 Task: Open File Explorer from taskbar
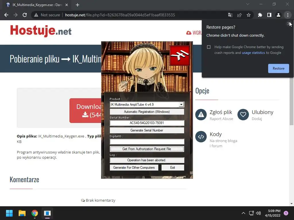[22, 213]
